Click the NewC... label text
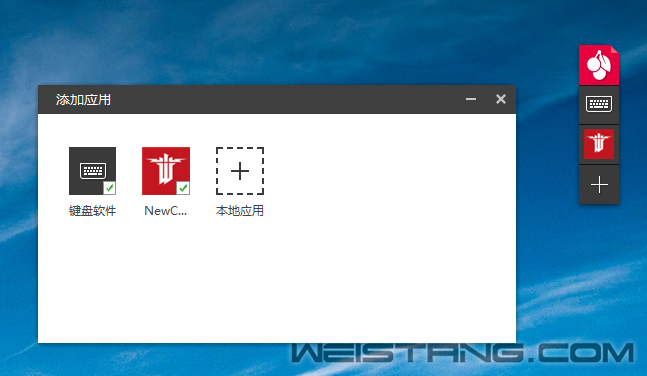The height and width of the screenshot is (376, 647). coord(166,211)
